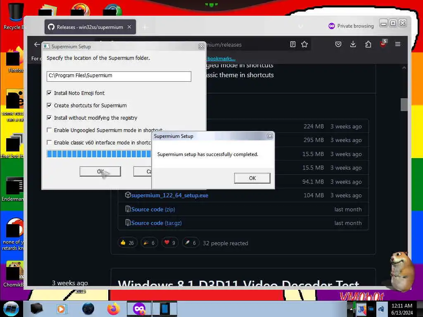Open the Windows Start orb
423x317 pixels.
click(x=11, y=309)
